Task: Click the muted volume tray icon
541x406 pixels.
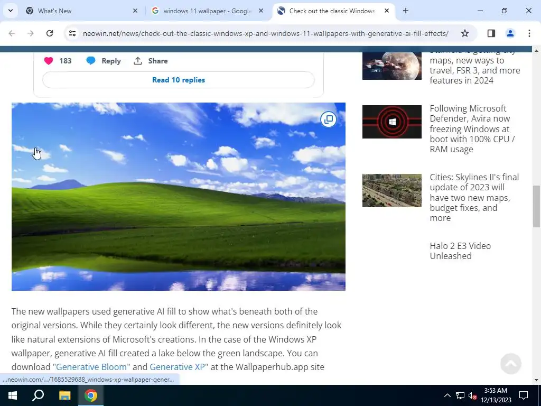Action: [472, 395]
